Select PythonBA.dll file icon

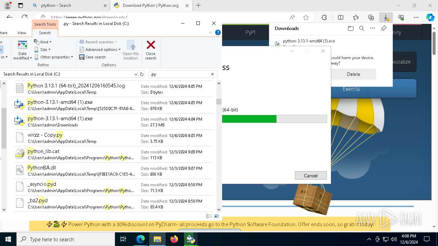coord(20,170)
